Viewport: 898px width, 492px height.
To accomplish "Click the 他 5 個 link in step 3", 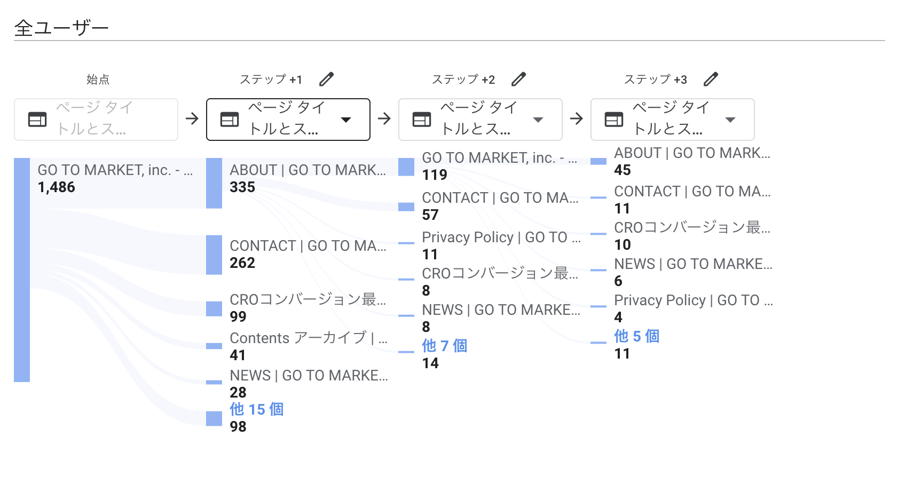I will click(x=636, y=336).
